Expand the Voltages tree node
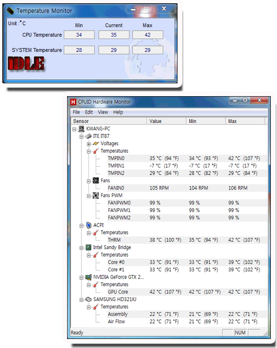Image resolution: width=277 pixels, height=348 pixels. (x=89, y=144)
